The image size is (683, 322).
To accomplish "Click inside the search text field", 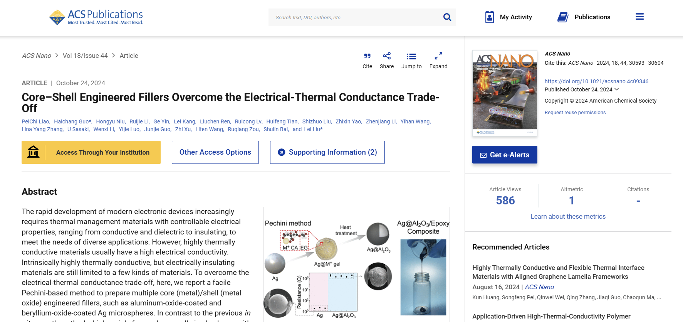I will coord(354,17).
